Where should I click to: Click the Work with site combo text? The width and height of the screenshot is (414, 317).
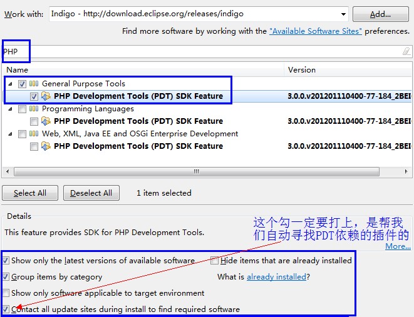tap(147, 14)
